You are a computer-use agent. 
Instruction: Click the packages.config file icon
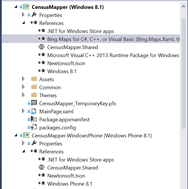pyautogui.click(x=34, y=127)
